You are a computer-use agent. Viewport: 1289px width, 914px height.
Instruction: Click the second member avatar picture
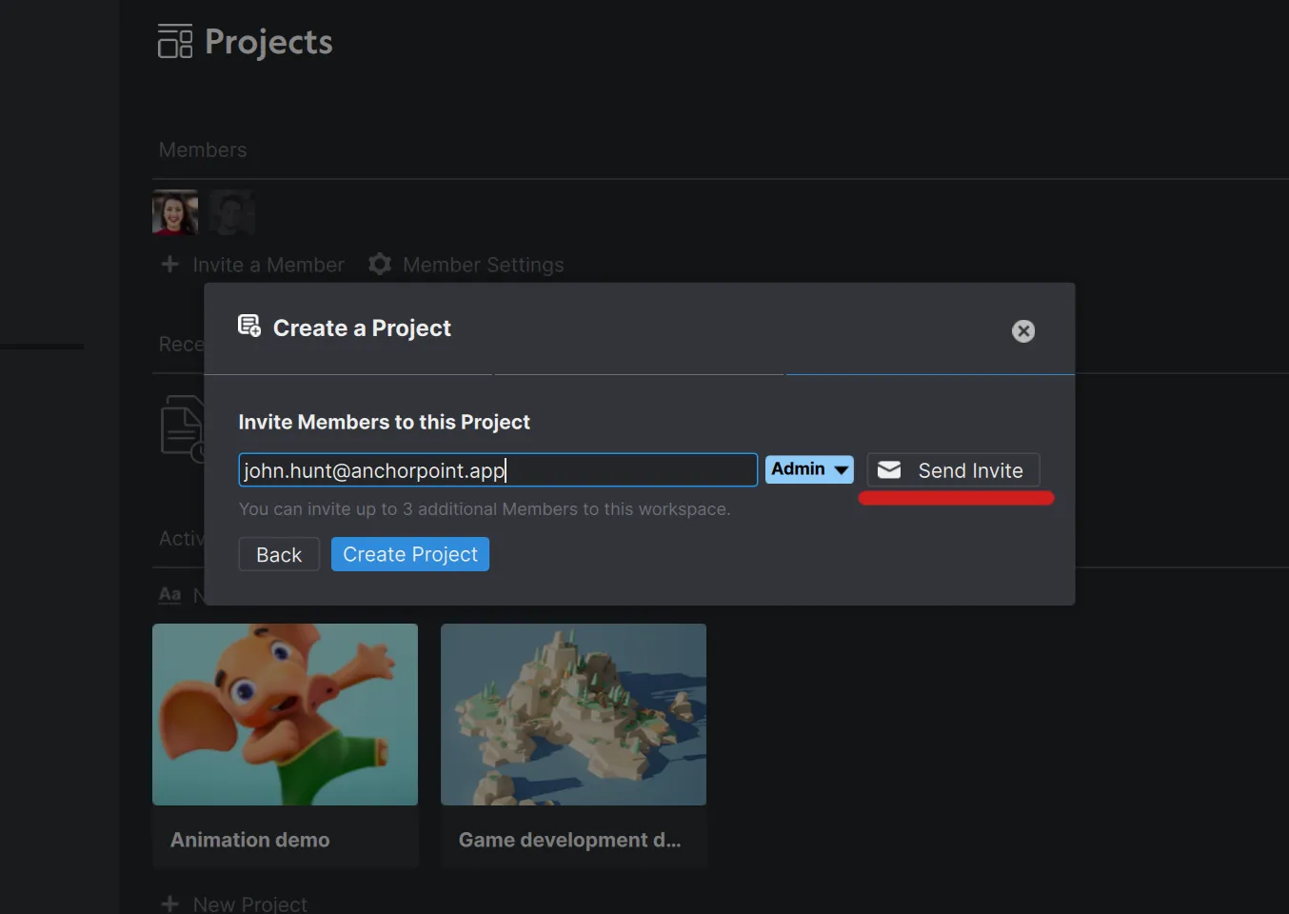click(x=231, y=212)
